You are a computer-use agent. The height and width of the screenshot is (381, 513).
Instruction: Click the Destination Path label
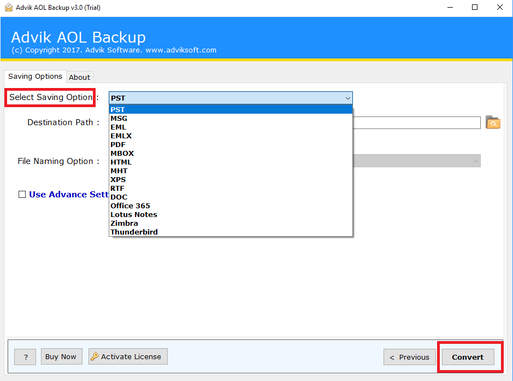tap(60, 122)
